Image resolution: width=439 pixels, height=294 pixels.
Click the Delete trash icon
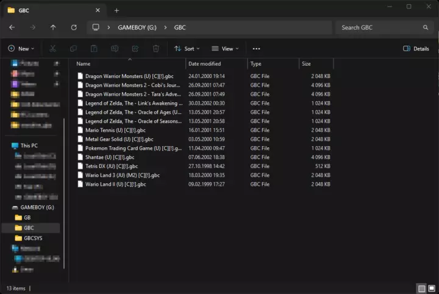point(156,49)
